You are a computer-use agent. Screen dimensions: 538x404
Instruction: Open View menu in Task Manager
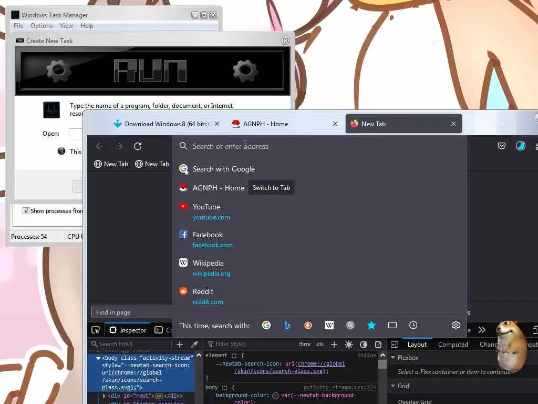point(67,26)
